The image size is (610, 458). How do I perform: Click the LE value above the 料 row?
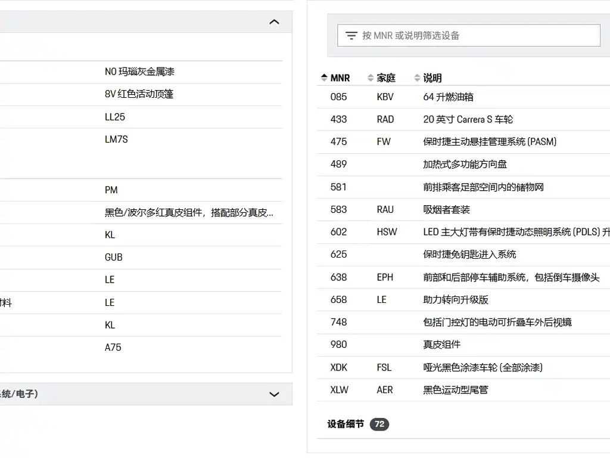coord(110,280)
